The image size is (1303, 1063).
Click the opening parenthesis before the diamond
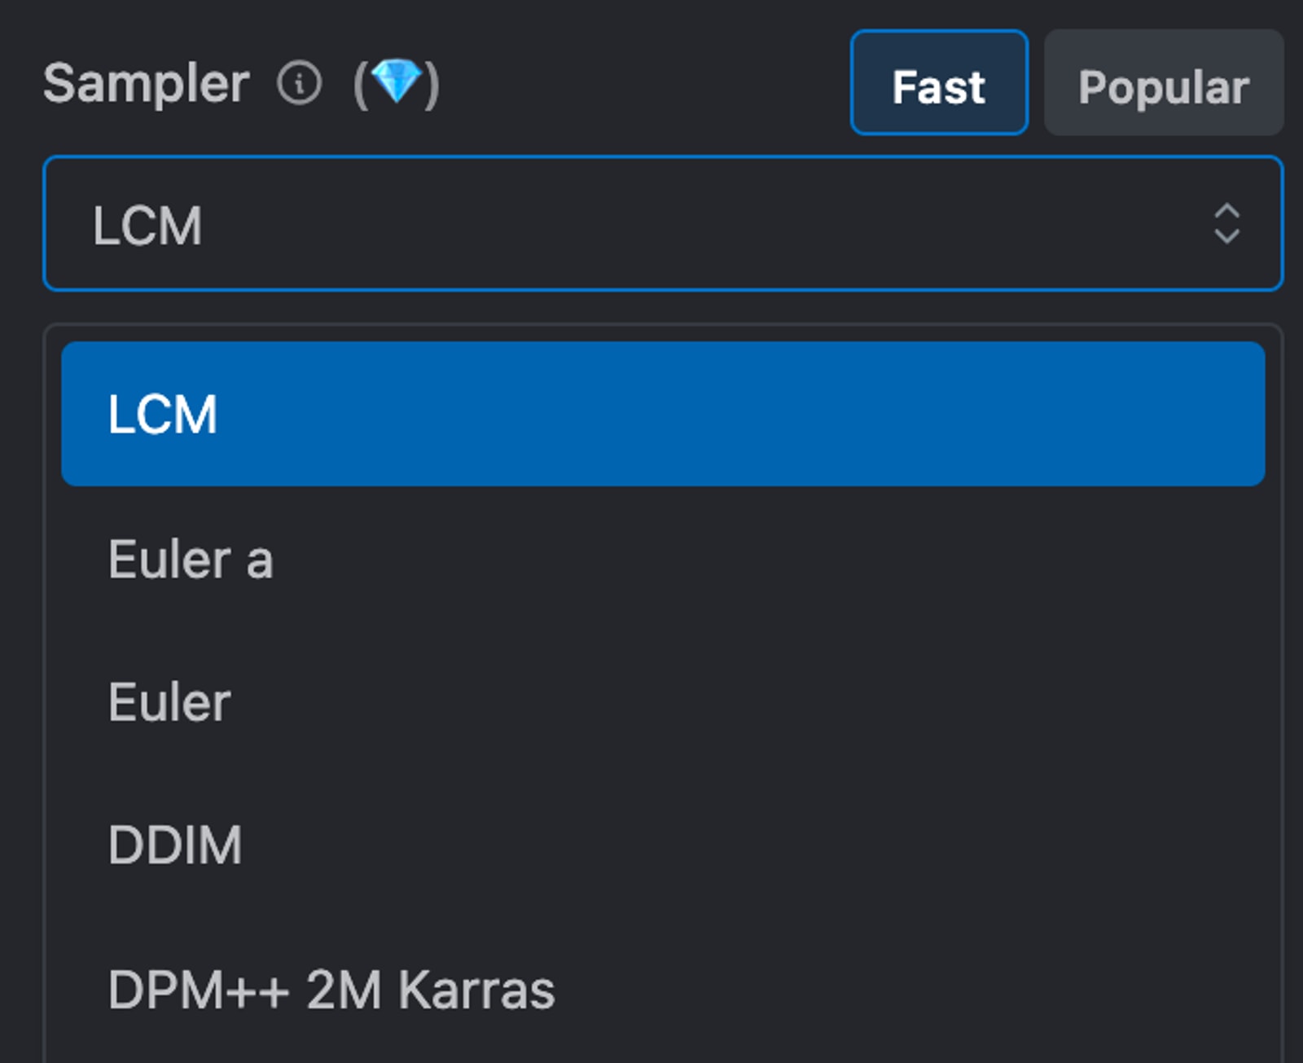(x=360, y=85)
